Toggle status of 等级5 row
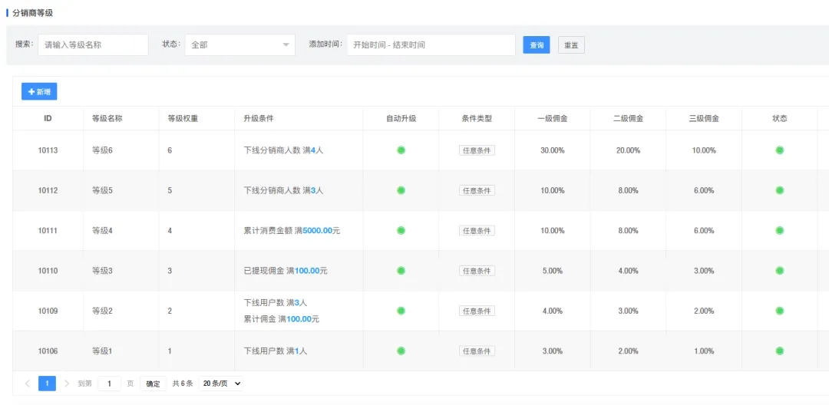The height and width of the screenshot is (405, 829). (779, 190)
